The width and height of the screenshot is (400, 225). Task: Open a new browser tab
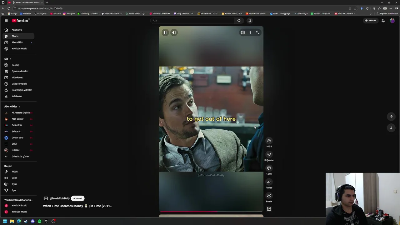coord(47,2)
